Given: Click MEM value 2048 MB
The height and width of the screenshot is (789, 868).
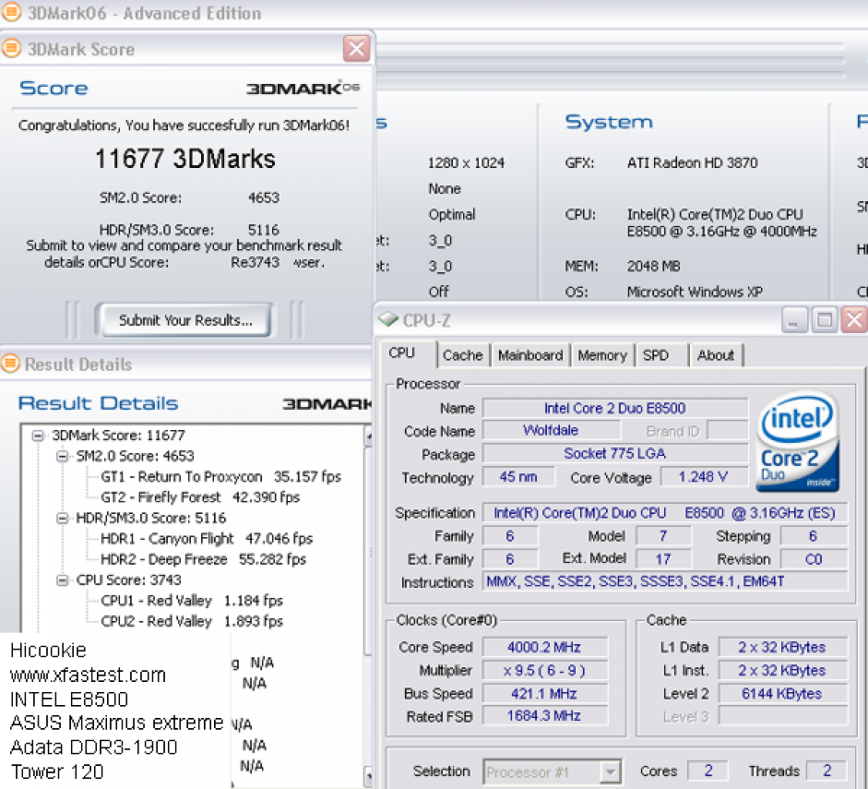Looking at the screenshot, I should [x=653, y=267].
